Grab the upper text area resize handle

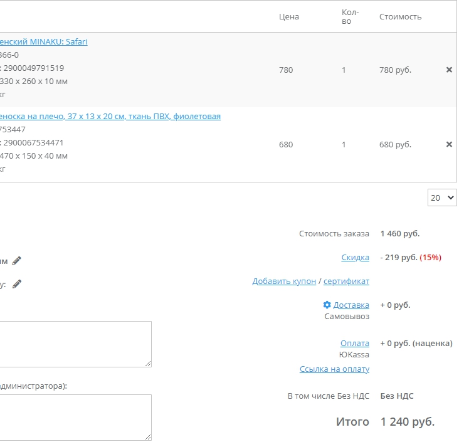[x=148, y=364]
